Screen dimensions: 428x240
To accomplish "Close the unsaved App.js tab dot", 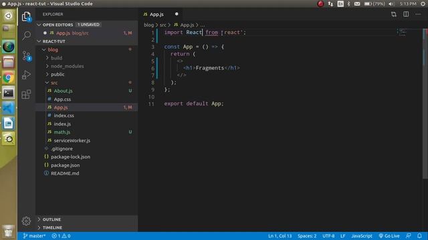I will click(177, 14).
